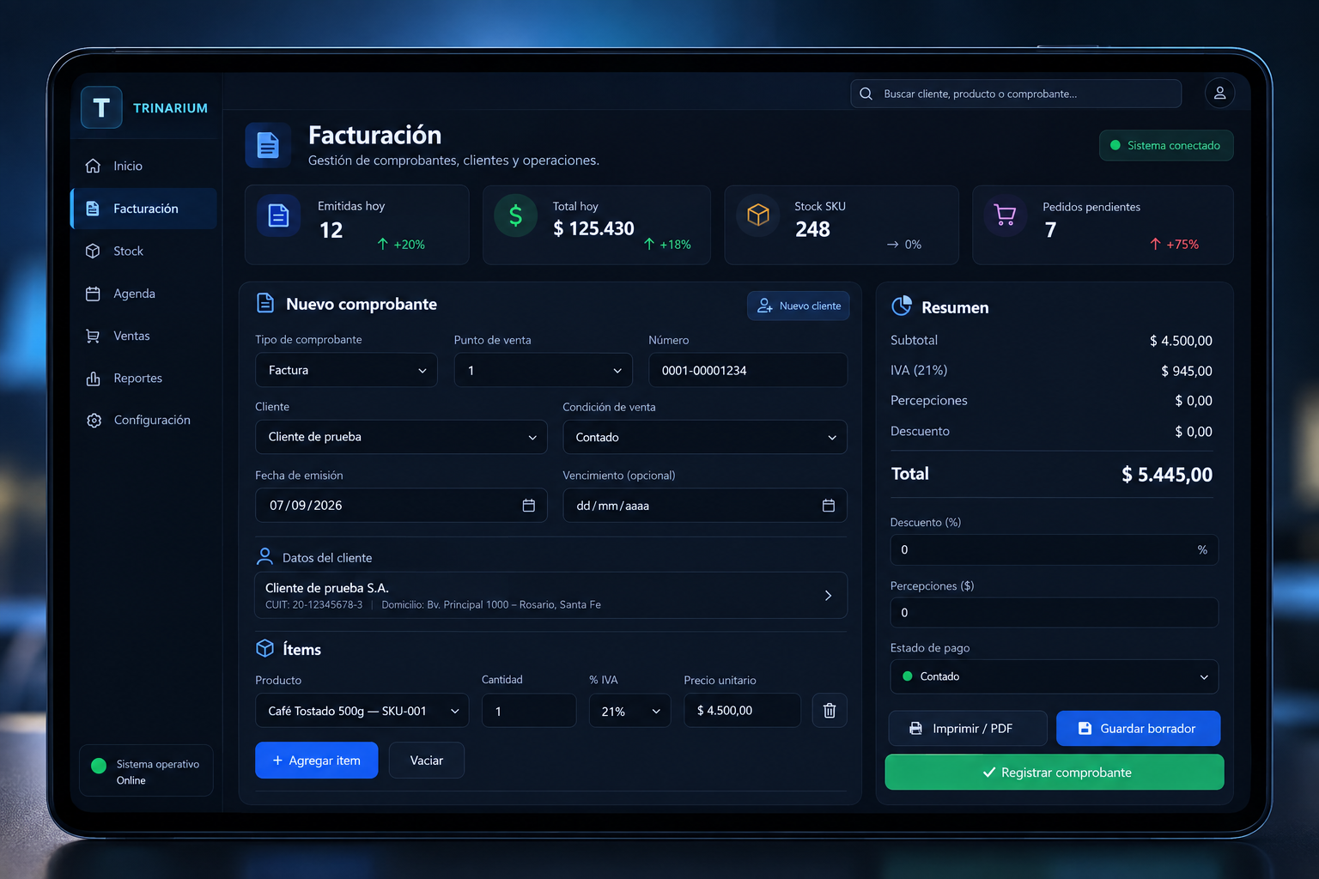Click the Percepciones ($) input field
The width and height of the screenshot is (1319, 879).
pyautogui.click(x=1055, y=613)
